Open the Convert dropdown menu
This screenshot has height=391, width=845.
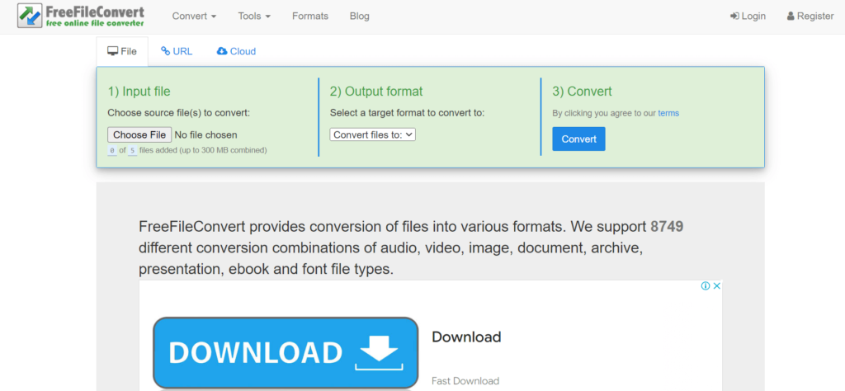tap(194, 16)
